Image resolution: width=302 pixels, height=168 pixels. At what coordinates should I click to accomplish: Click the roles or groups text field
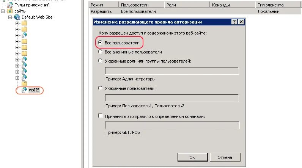click(x=172, y=71)
